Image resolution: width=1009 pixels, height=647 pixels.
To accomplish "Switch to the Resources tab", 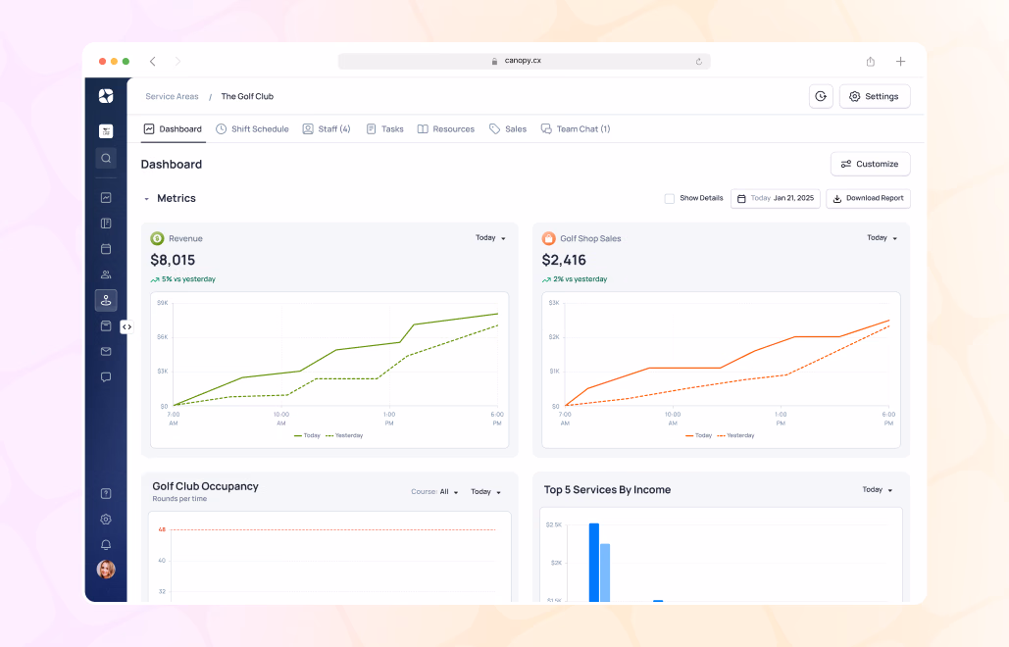I will tap(446, 129).
